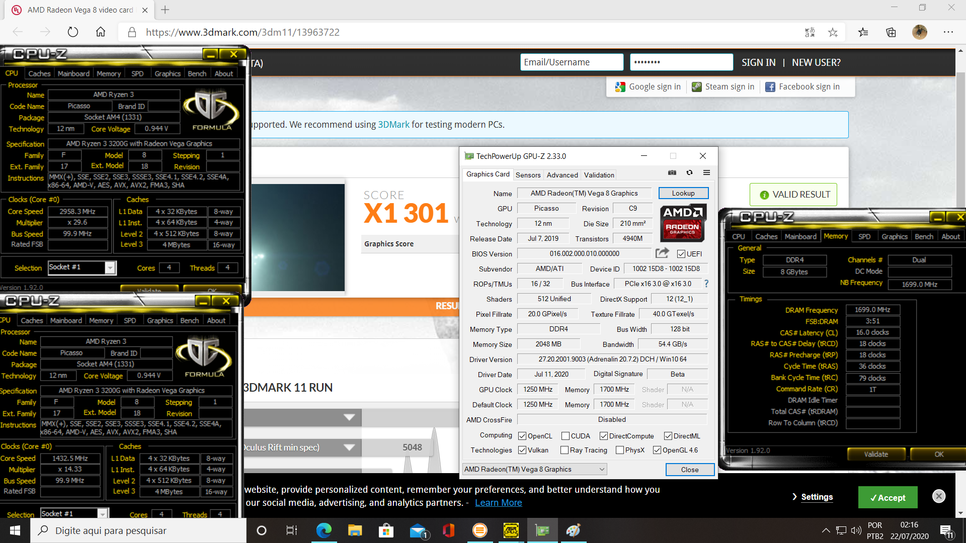This screenshot has width=966, height=543.
Task: Toggle the UEFI checkbox in GPU-Z
Action: pos(681,254)
